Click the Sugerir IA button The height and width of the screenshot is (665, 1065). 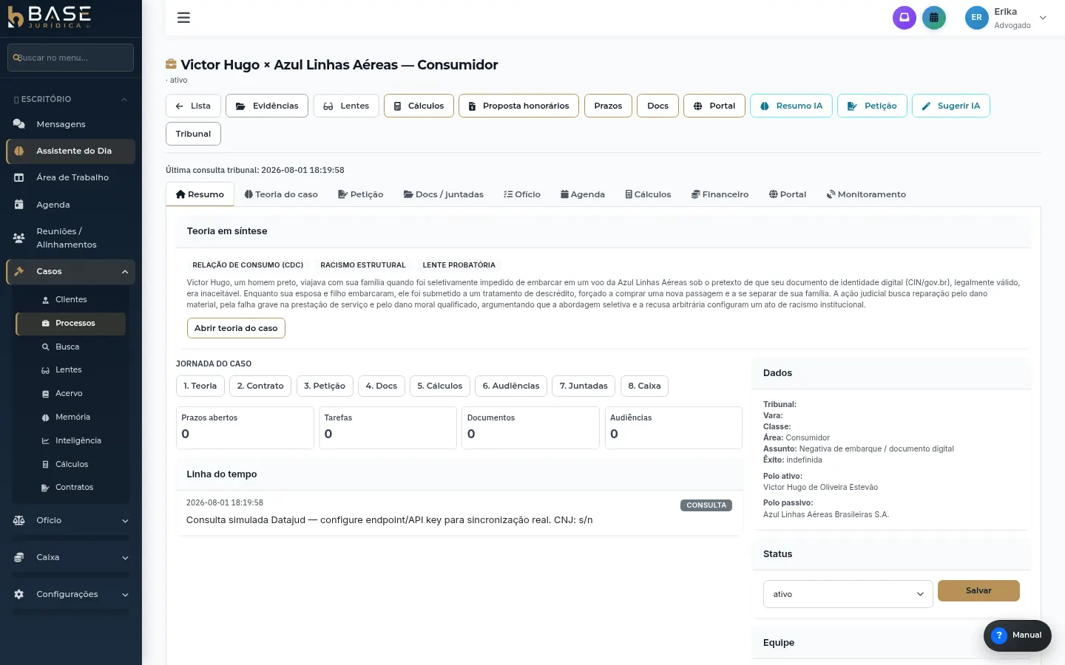click(x=951, y=106)
